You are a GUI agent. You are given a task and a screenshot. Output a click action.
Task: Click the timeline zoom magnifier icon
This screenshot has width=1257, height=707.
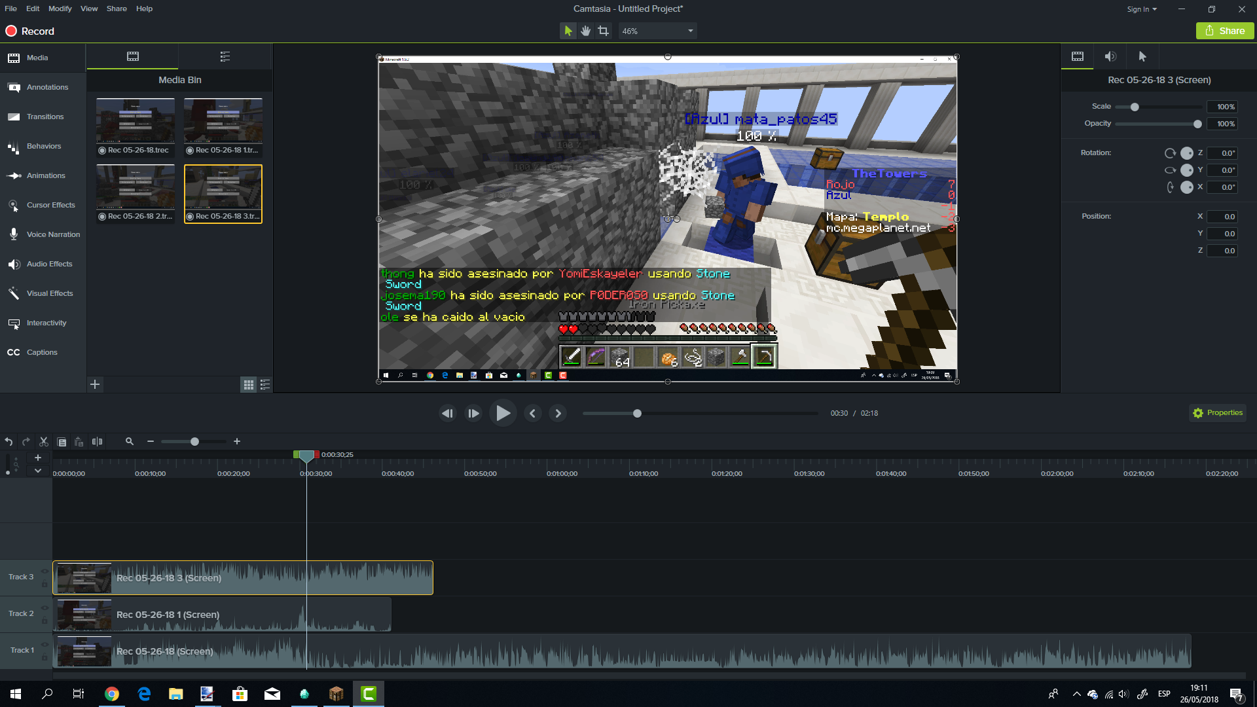(x=130, y=442)
